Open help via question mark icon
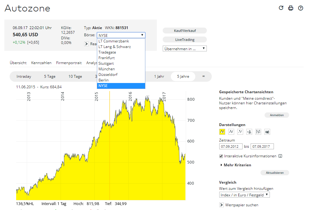The image size is (309, 210). [301, 8]
